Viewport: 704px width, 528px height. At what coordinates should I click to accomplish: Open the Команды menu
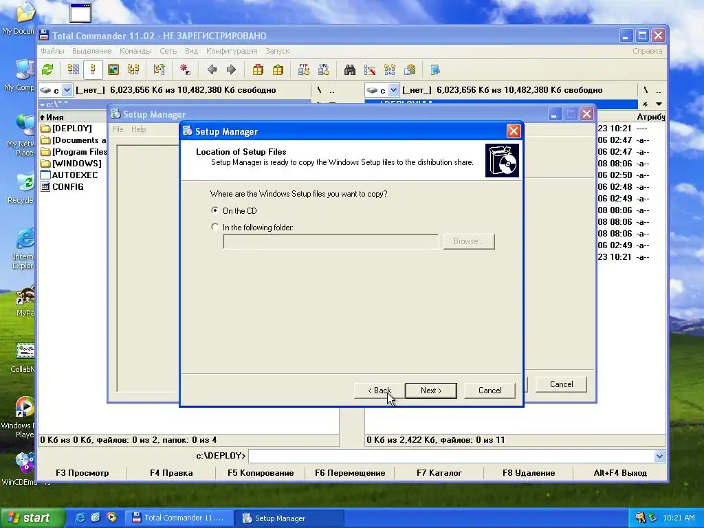[135, 51]
